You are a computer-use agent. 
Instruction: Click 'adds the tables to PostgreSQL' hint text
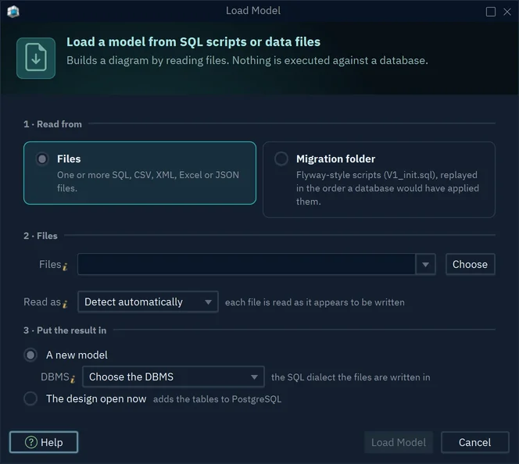(x=217, y=399)
